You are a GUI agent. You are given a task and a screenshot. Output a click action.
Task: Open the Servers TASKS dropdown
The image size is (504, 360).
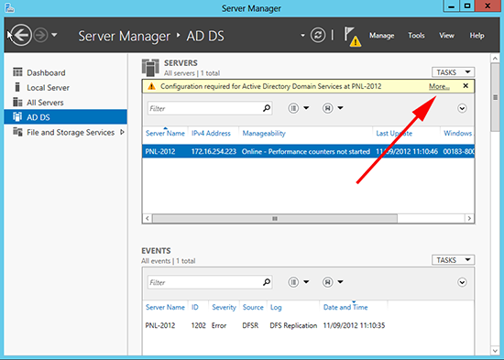(x=453, y=72)
